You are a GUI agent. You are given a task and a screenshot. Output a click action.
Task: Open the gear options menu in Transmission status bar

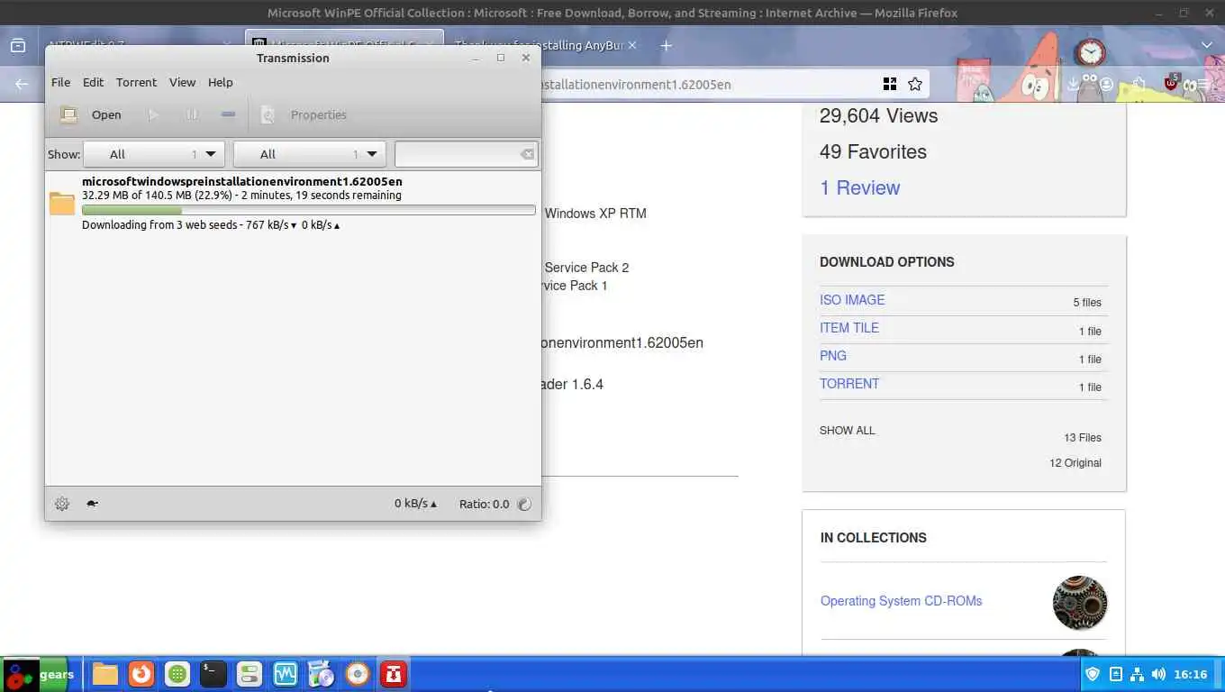[62, 504]
